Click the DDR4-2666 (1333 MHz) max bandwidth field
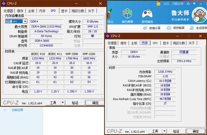Image resolution: width=207 pixels, height=135 pixels. coord(46,27)
